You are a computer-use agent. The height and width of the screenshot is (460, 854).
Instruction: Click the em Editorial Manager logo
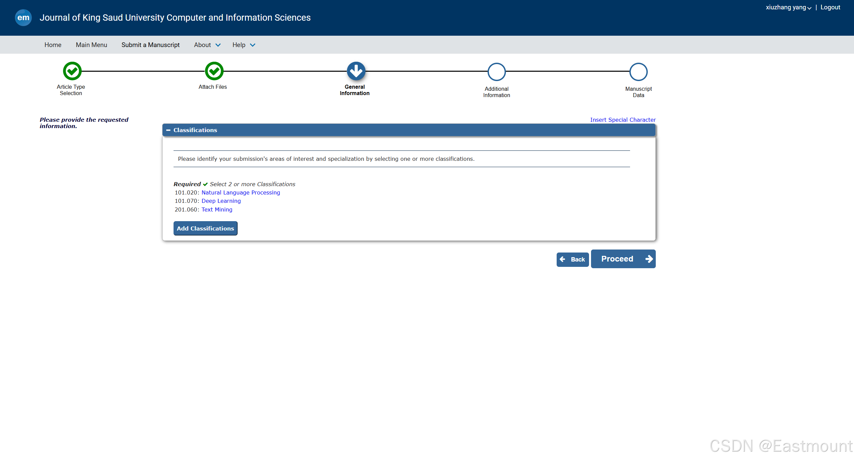coord(23,17)
